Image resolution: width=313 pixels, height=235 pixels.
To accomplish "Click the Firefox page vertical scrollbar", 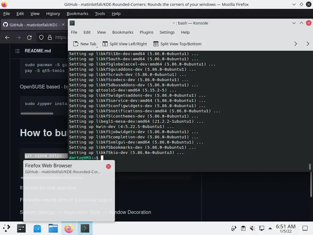I will pyautogui.click(x=311, y=185).
